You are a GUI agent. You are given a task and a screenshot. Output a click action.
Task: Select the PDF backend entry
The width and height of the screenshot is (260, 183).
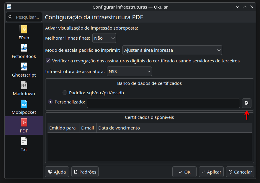(x=24, y=126)
